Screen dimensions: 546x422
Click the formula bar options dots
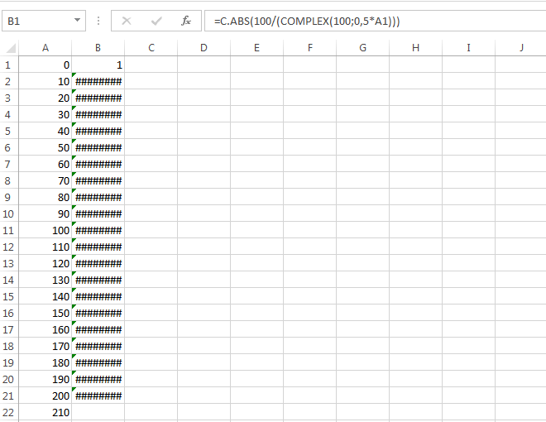point(98,21)
